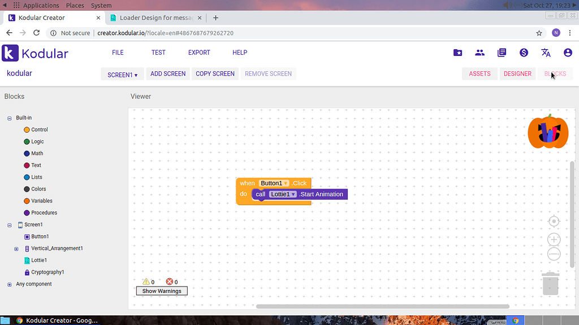Click the horizontal scrollbar of the viewer
Image resolution: width=579 pixels, height=325 pixels.
coord(383,306)
